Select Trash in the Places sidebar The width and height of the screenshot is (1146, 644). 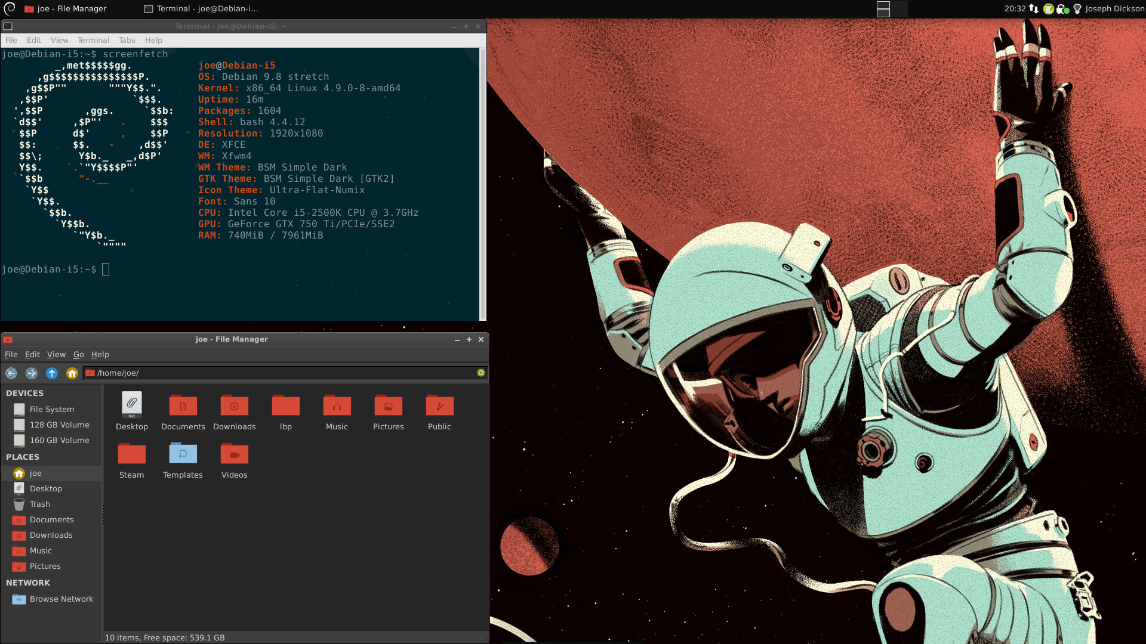[x=39, y=504]
